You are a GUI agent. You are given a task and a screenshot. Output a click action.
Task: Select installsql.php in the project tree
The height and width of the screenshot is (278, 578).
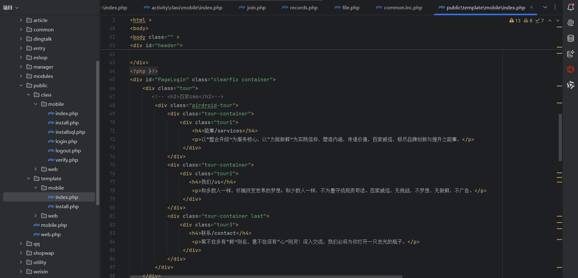coord(70,132)
